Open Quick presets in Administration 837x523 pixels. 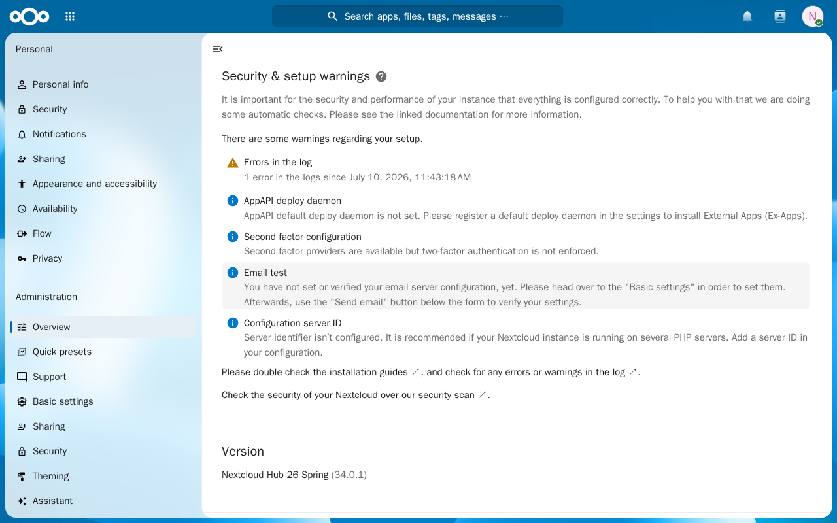click(x=103, y=352)
